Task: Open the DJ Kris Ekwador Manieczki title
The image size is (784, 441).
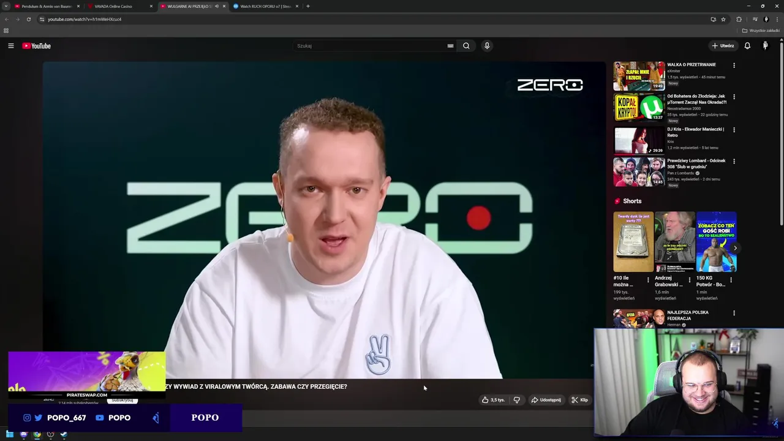Action: 696,132
